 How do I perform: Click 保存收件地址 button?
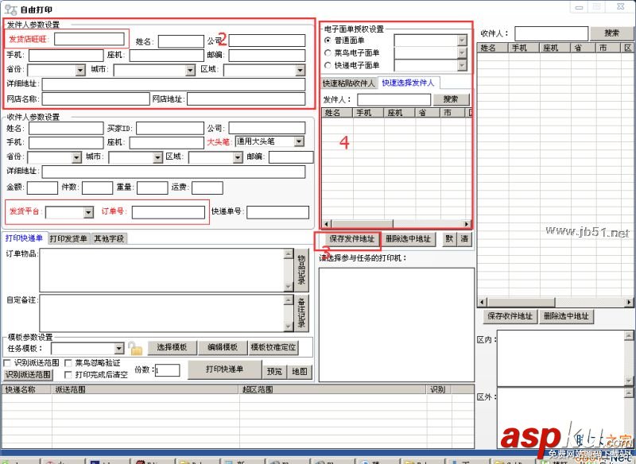[x=510, y=316]
